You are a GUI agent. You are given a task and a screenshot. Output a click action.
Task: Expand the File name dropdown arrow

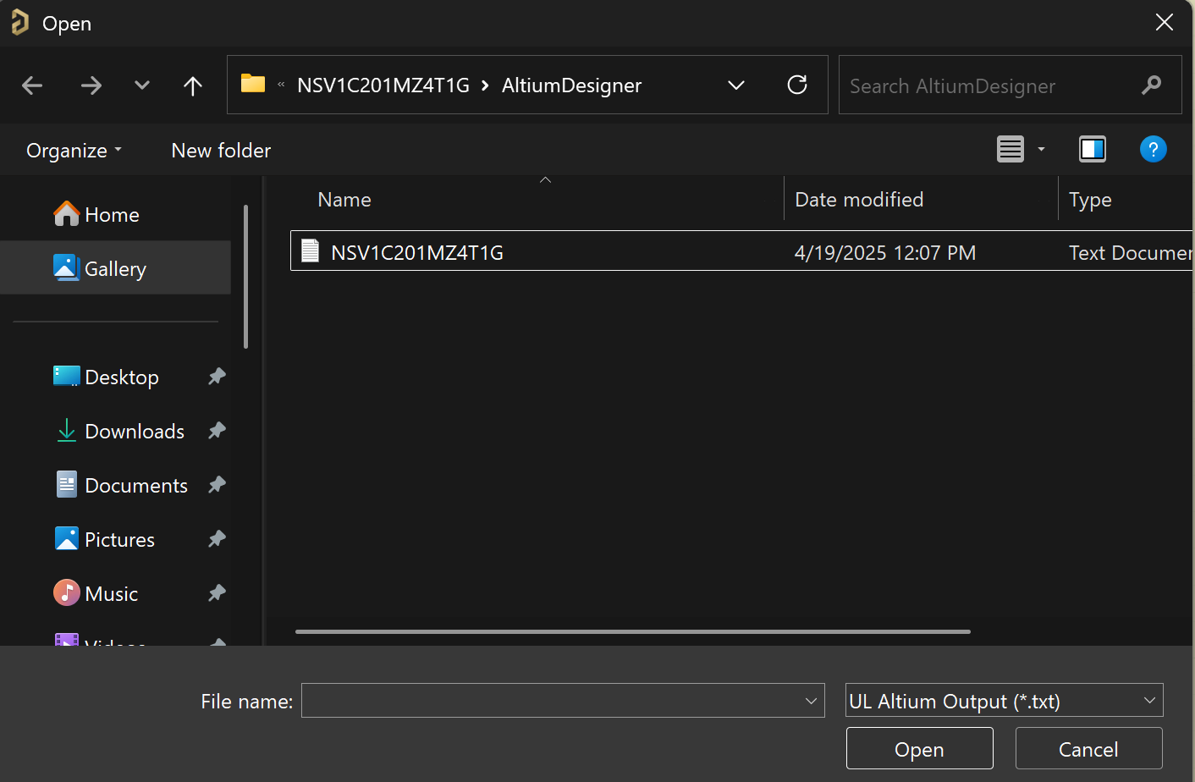click(811, 701)
